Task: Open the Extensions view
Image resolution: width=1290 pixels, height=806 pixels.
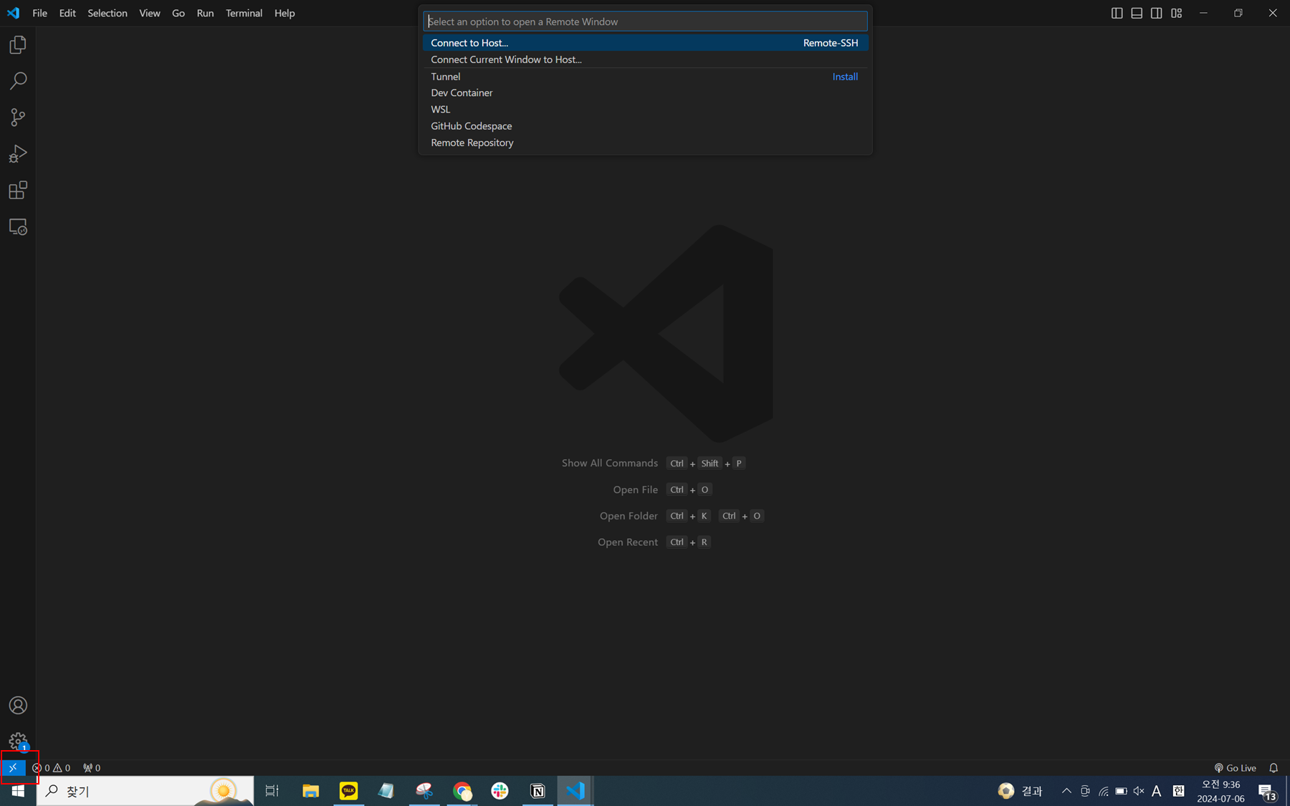Action: coord(18,191)
